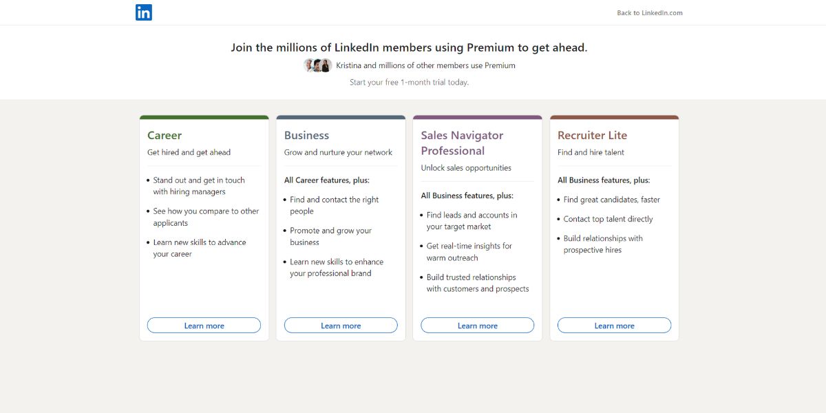Click the brown Recruiter Lite top bar

pos(614,118)
